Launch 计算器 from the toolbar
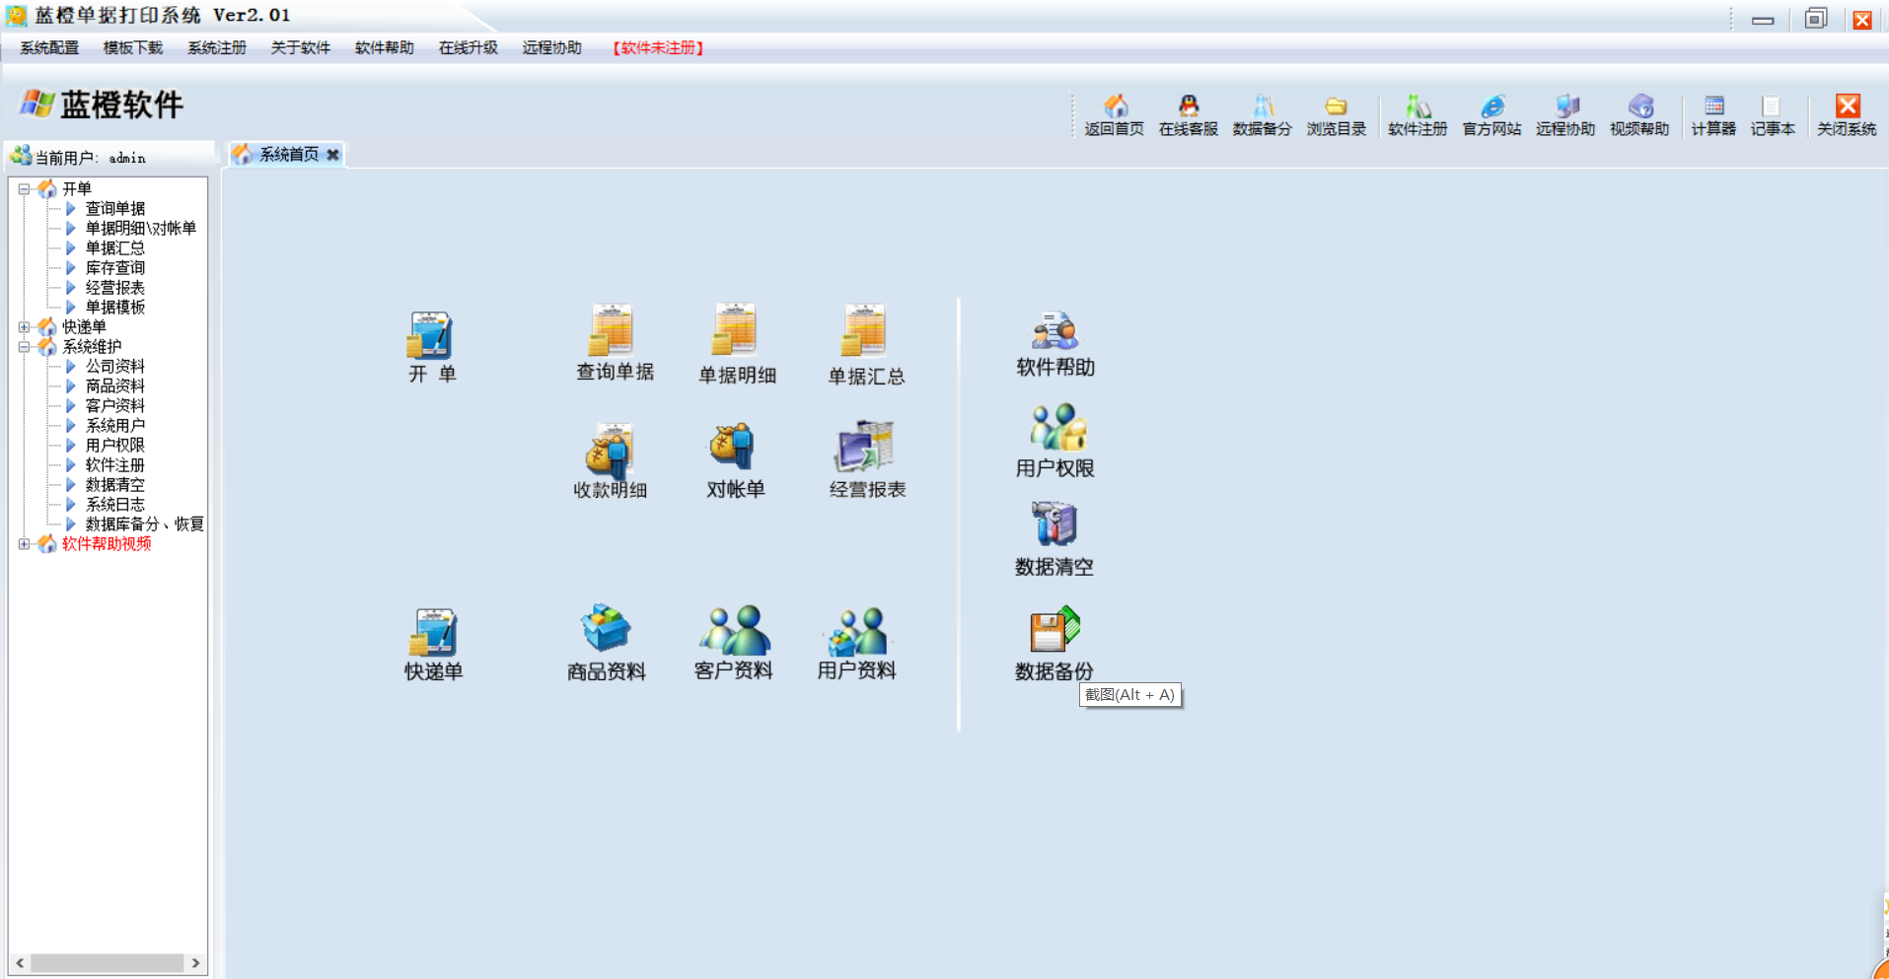The width and height of the screenshot is (1889, 979). point(1713,116)
